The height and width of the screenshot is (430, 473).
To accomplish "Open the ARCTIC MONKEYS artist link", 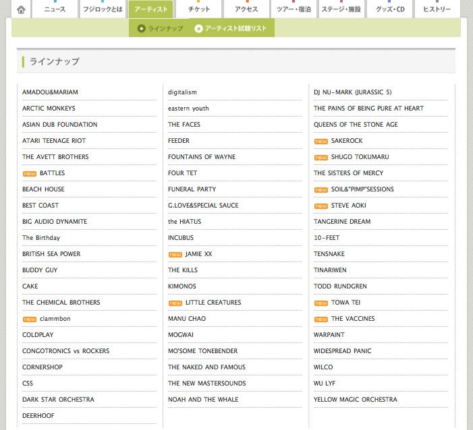I will tap(49, 109).
